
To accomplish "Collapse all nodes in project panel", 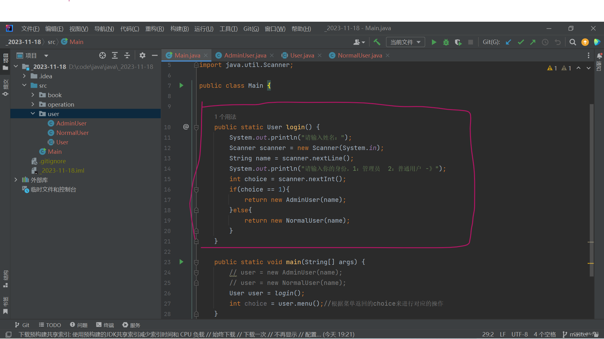I will [127, 56].
